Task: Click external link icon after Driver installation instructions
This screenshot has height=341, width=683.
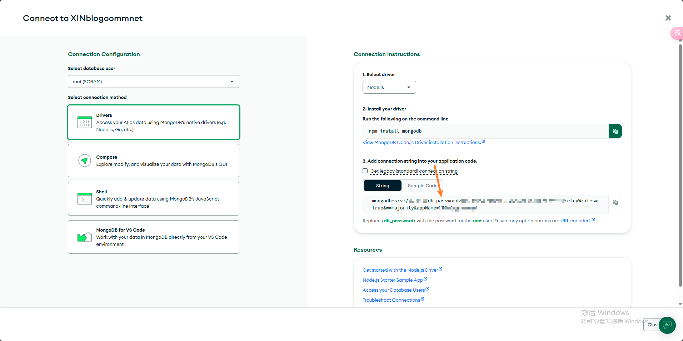Action: click(x=483, y=142)
